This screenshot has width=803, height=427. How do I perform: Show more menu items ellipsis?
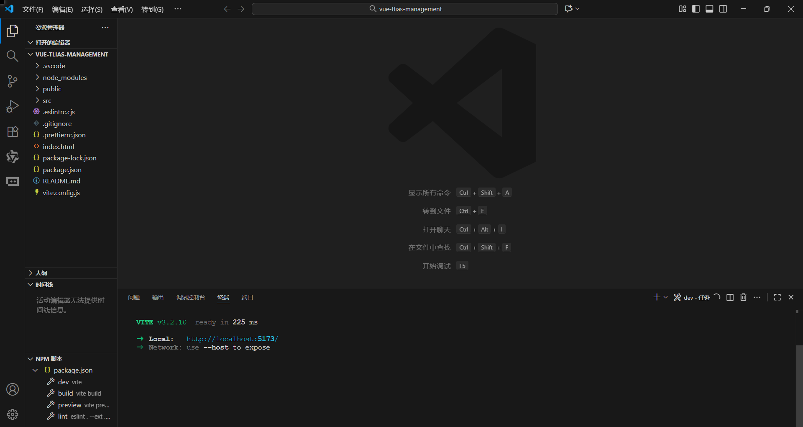(178, 9)
